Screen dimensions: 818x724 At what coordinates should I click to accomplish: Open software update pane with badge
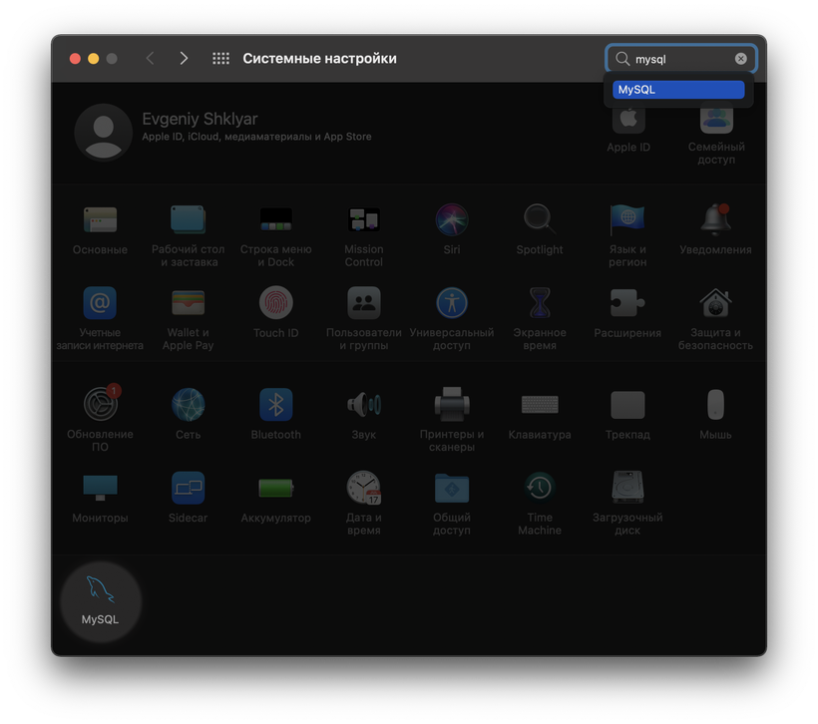[x=100, y=405]
